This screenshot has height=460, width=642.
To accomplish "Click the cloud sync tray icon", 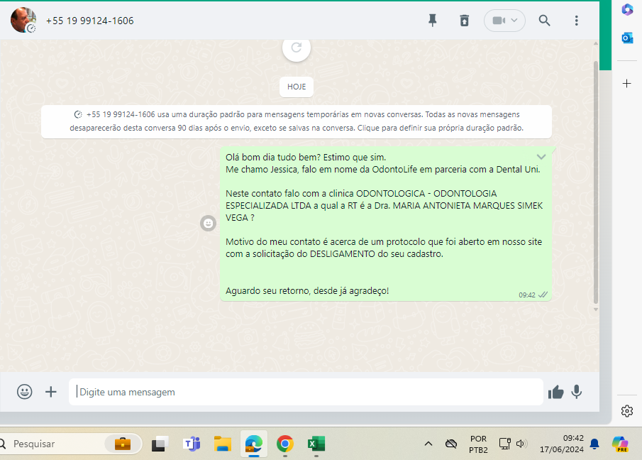I will 450,444.
